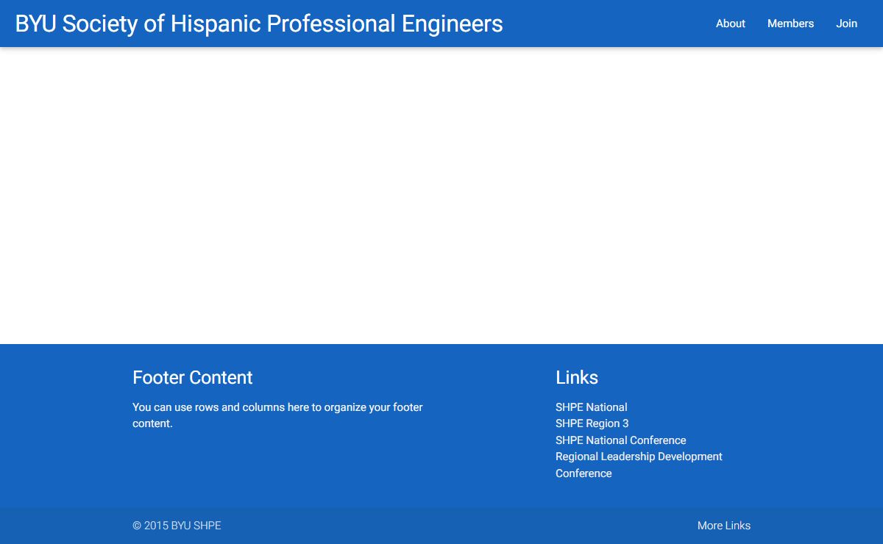Visit the SHPE Region 3 link

coord(592,423)
